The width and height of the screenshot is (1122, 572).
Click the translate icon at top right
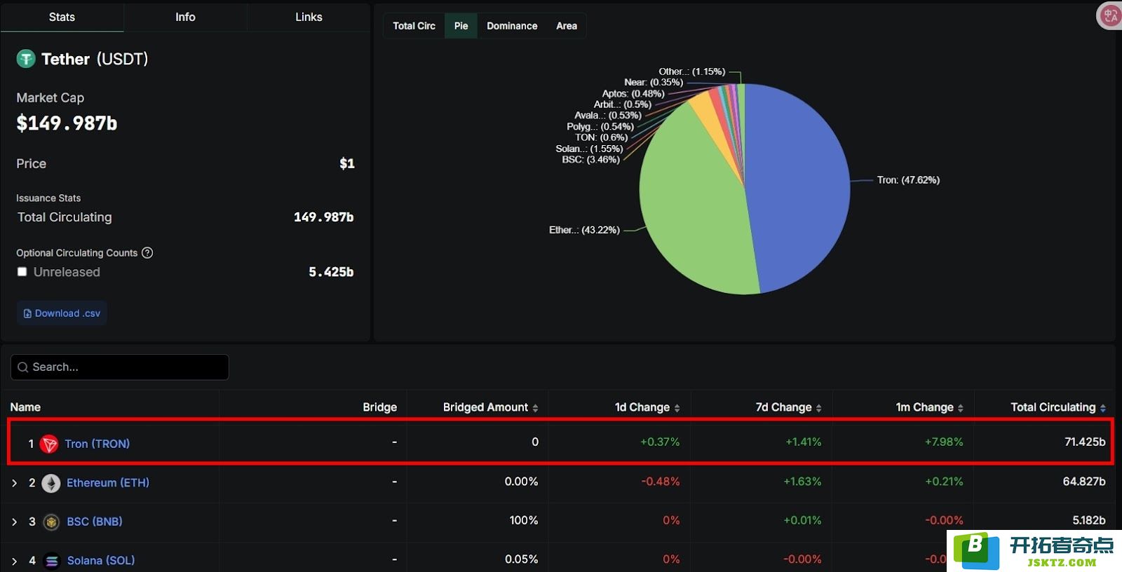[x=1109, y=16]
